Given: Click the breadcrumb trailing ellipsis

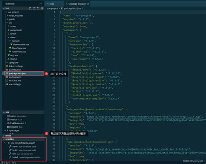Looking at the screenshot, I should click(84, 9).
